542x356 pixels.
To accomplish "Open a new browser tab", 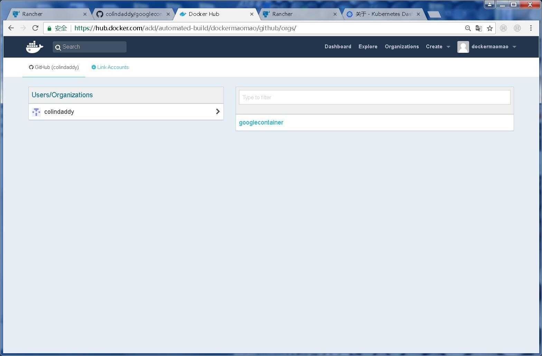I will (434, 14).
